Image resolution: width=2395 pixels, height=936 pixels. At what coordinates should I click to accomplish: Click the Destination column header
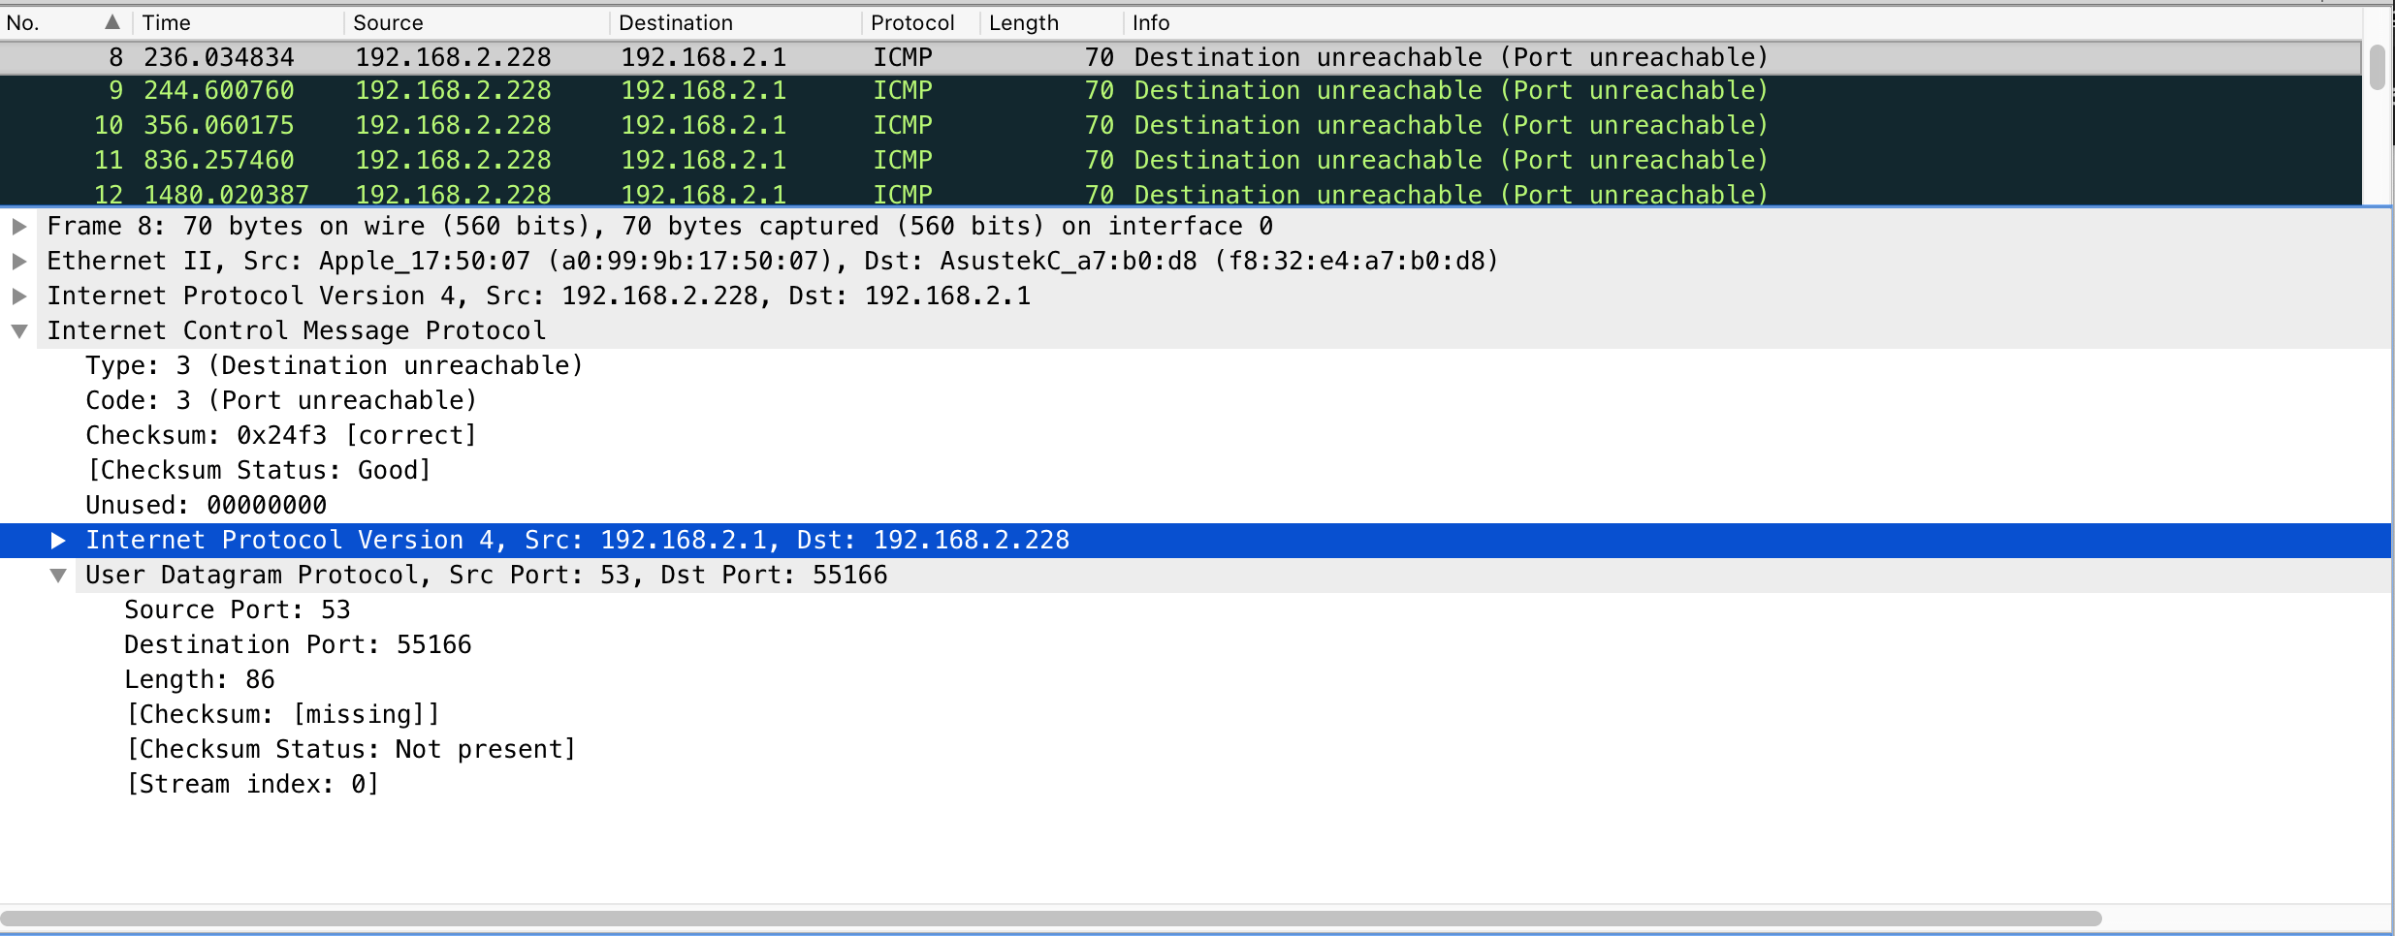pos(676,21)
